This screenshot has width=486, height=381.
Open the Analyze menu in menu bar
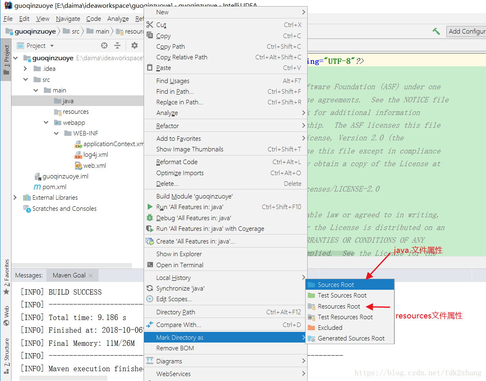click(118, 19)
